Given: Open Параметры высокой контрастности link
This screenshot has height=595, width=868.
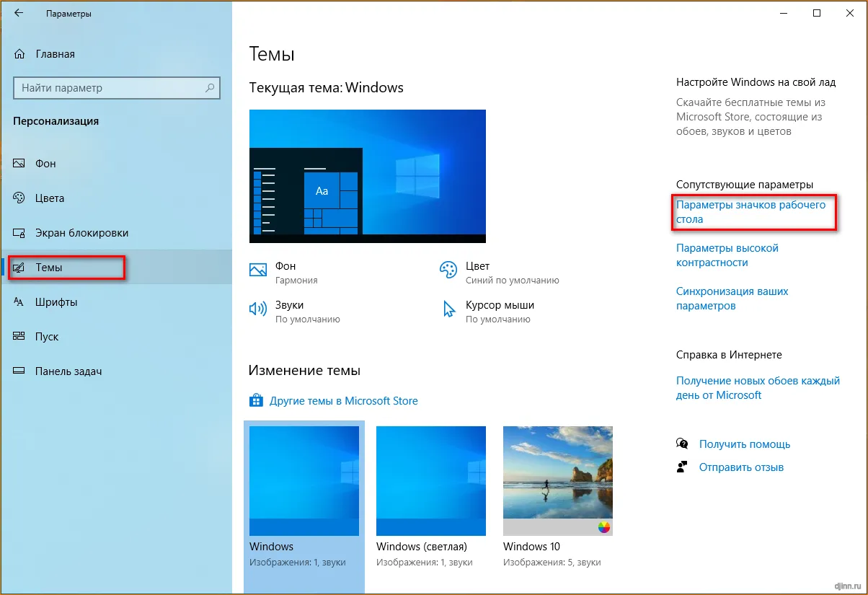Looking at the screenshot, I should click(727, 255).
